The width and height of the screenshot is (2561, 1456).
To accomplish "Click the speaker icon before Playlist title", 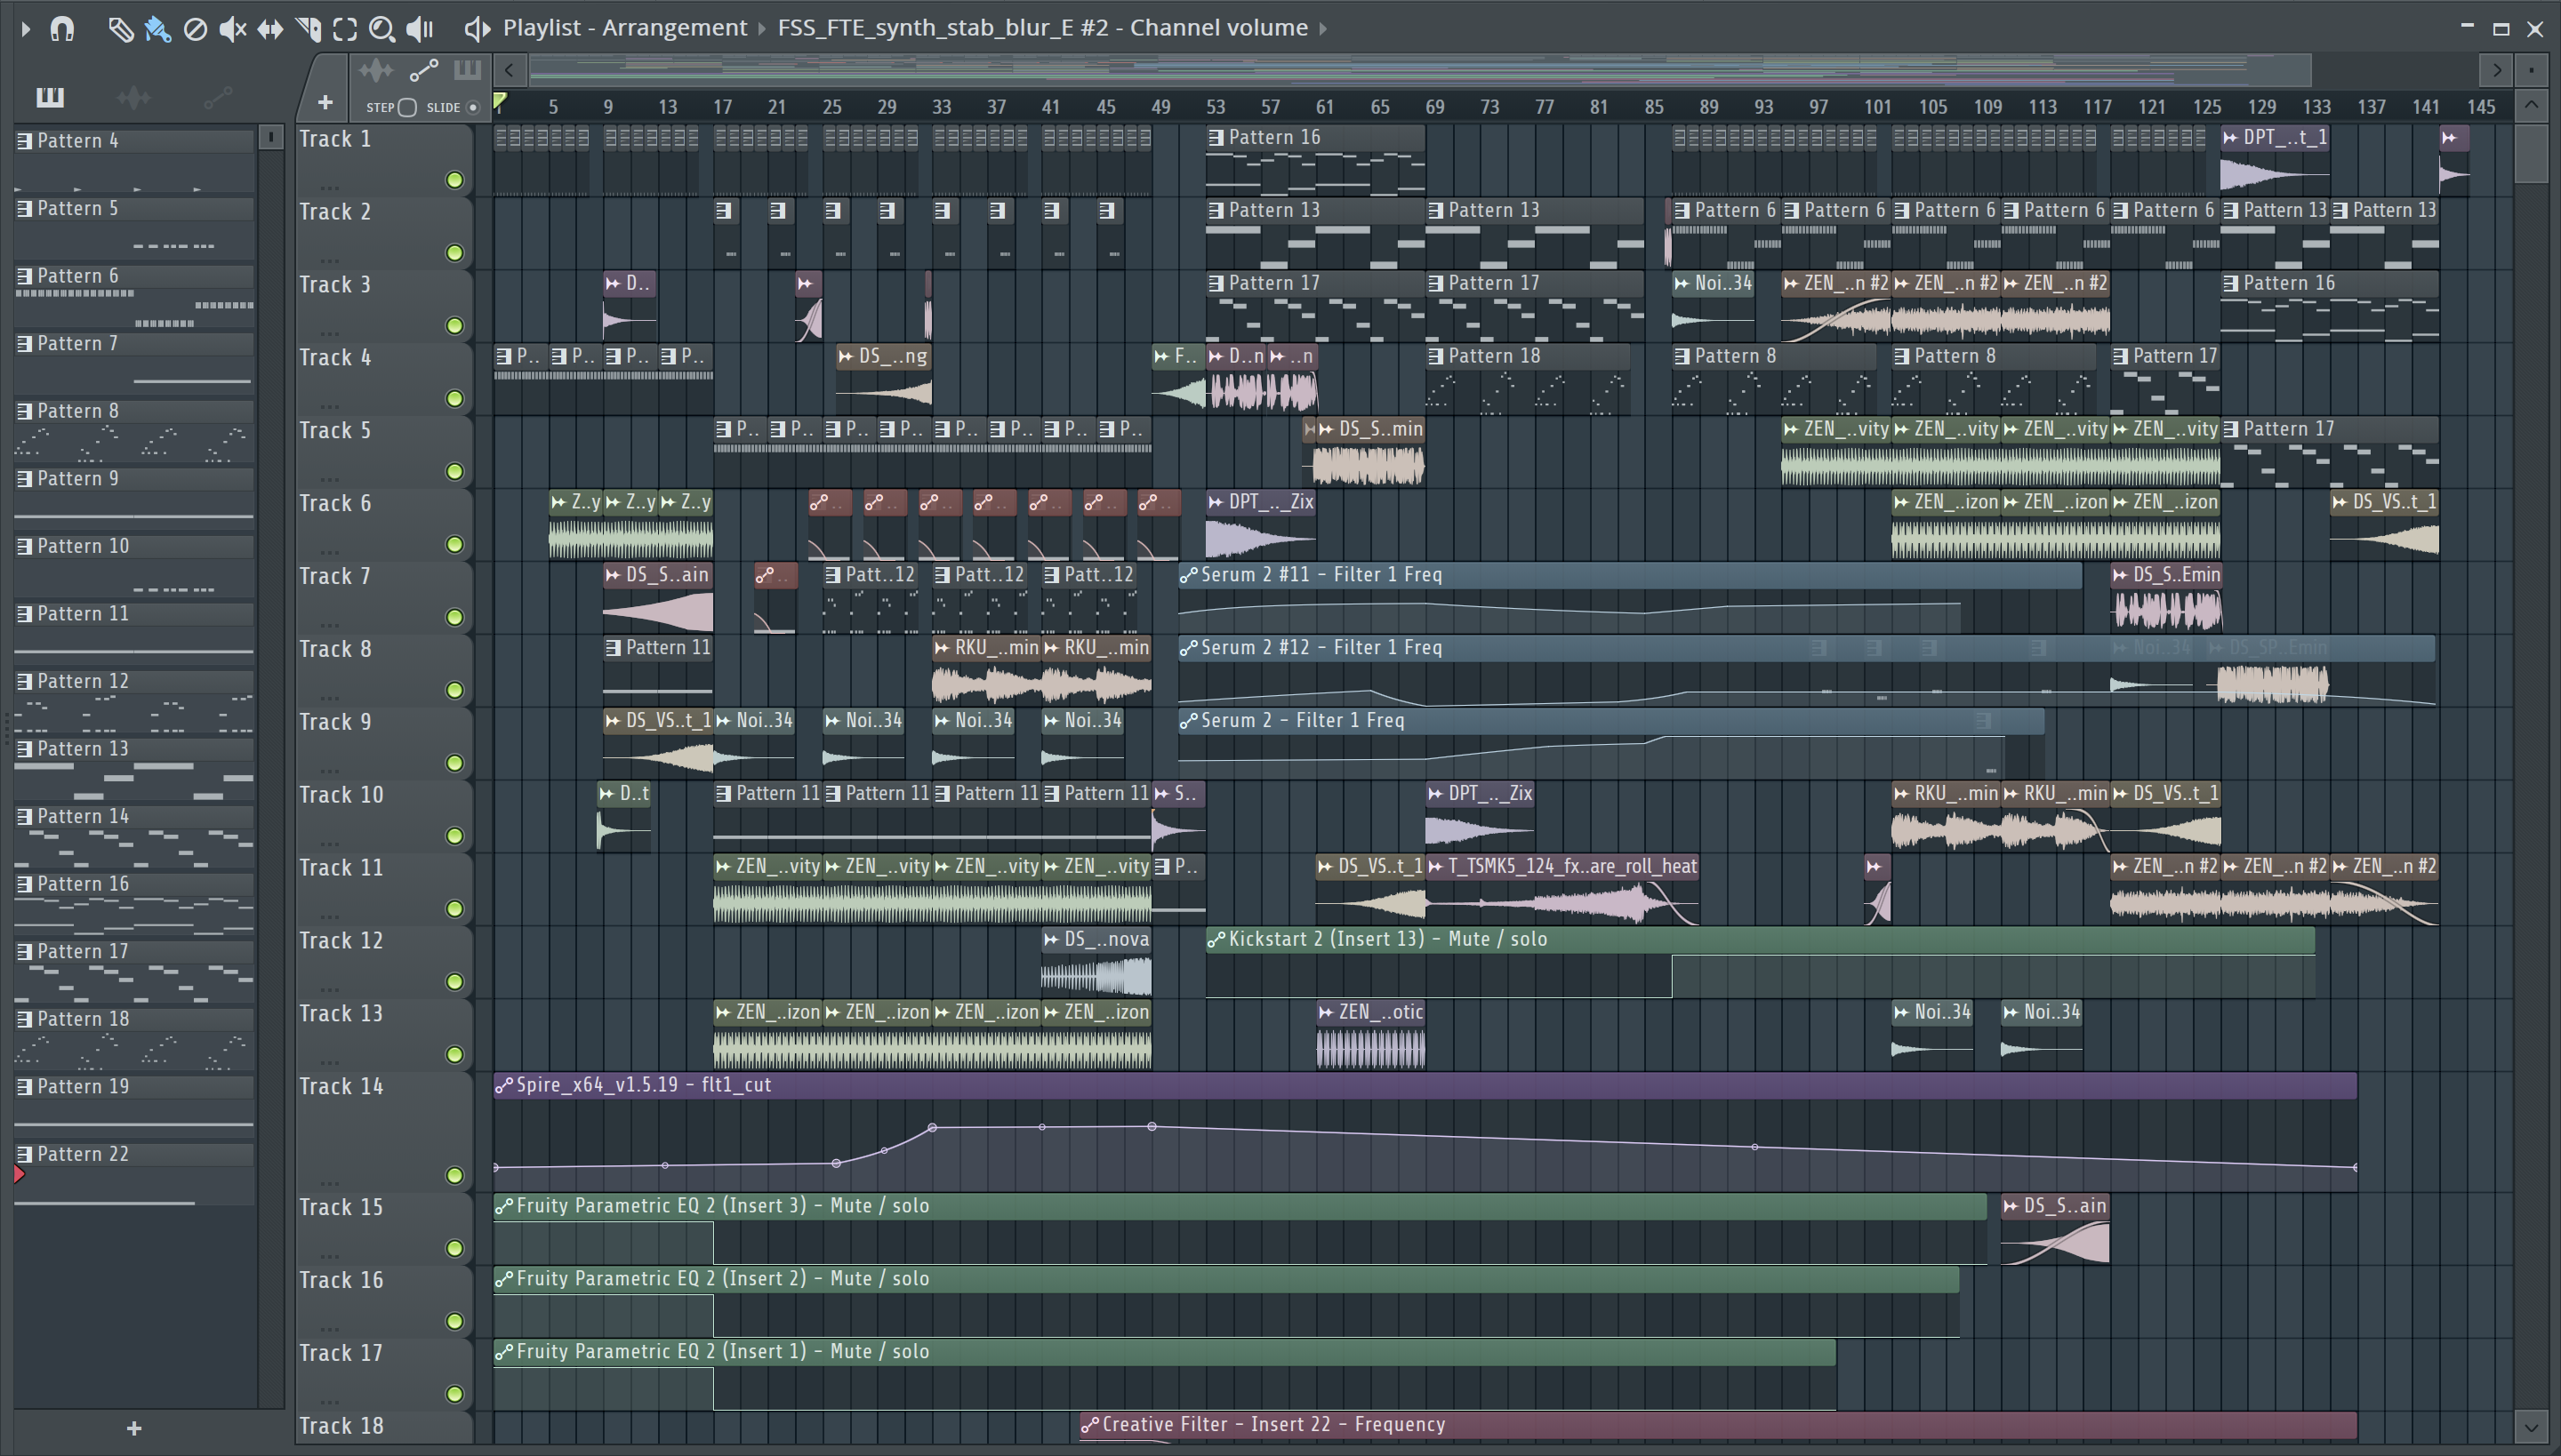I will 478,29.
